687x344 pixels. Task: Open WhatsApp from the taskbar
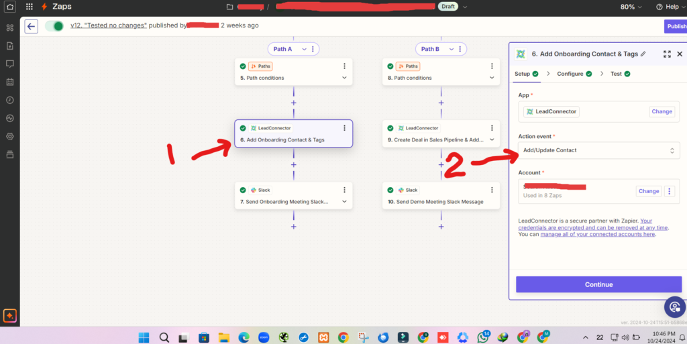[x=483, y=337]
